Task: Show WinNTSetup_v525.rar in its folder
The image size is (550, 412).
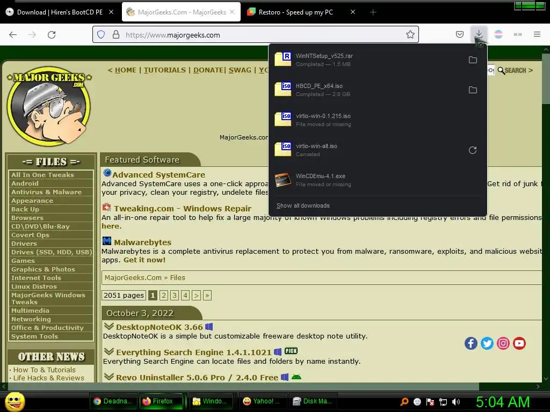Action: pyautogui.click(x=473, y=60)
